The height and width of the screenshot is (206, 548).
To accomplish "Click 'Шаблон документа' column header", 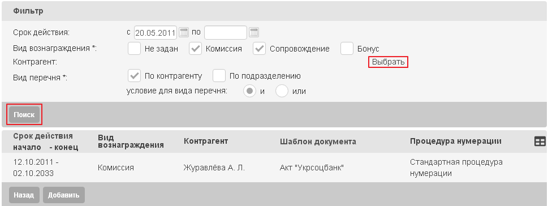I will point(318,141).
